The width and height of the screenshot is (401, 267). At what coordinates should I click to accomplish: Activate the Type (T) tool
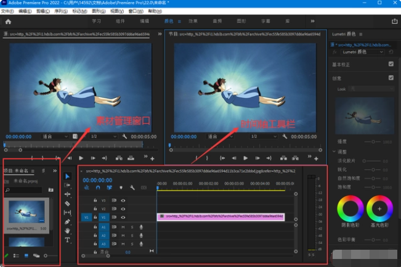tap(68, 240)
